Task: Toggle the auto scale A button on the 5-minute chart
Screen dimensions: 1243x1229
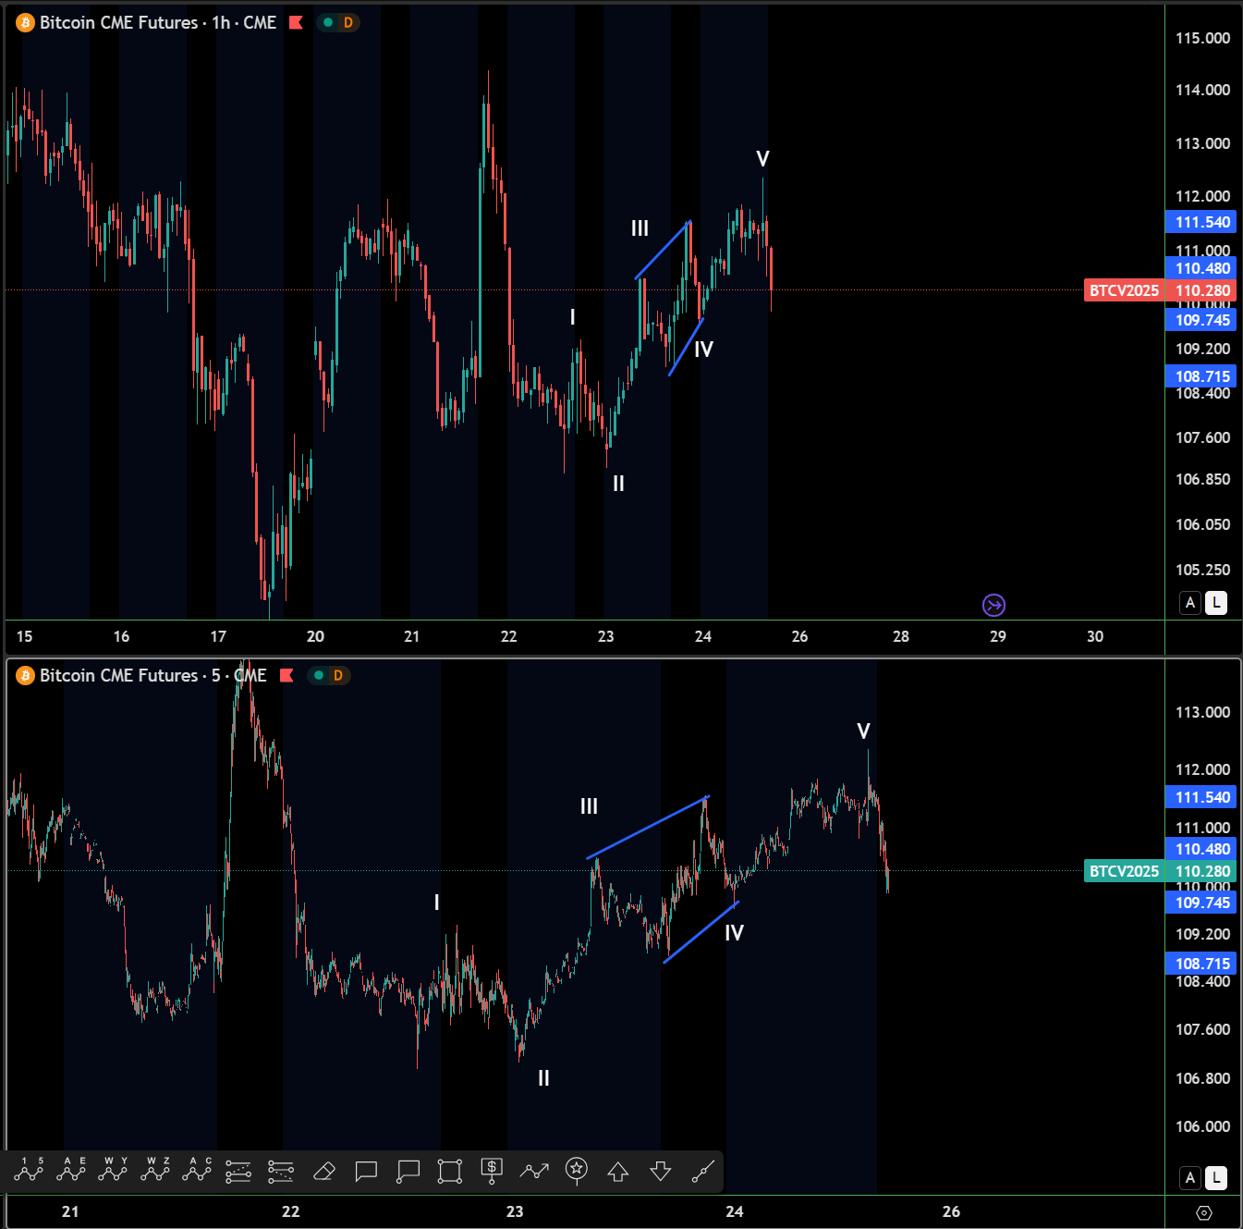Action: click(x=1190, y=1178)
